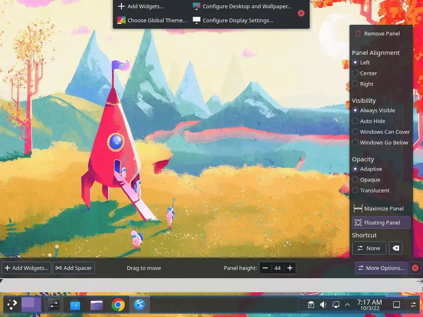The width and height of the screenshot is (423, 317).
Task: Click Add Widgets in panel edit bar
Action: (26, 268)
